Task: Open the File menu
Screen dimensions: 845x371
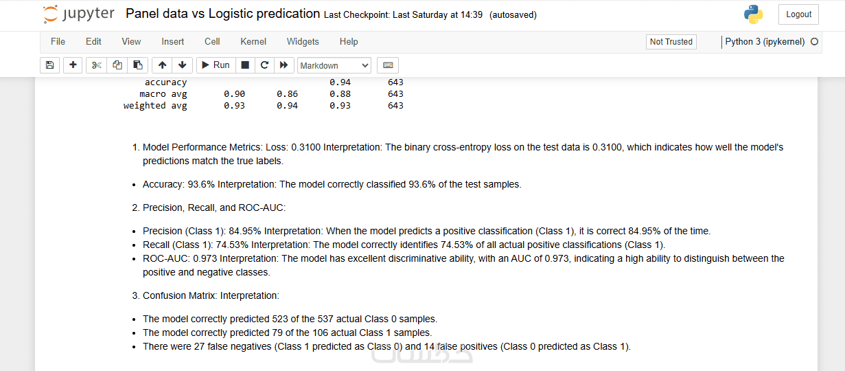Action: coord(58,42)
